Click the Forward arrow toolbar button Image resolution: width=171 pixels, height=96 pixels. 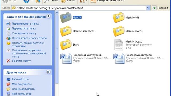click(x=26, y=1)
